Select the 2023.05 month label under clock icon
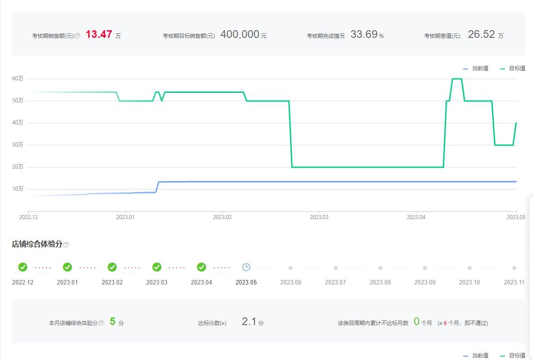533x362 pixels. click(246, 283)
